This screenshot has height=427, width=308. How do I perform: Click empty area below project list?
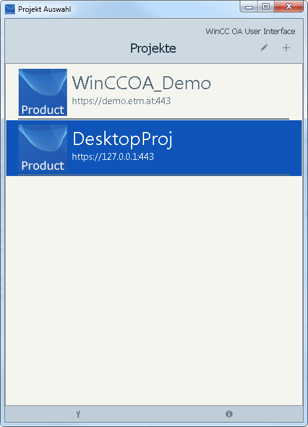tap(154, 290)
